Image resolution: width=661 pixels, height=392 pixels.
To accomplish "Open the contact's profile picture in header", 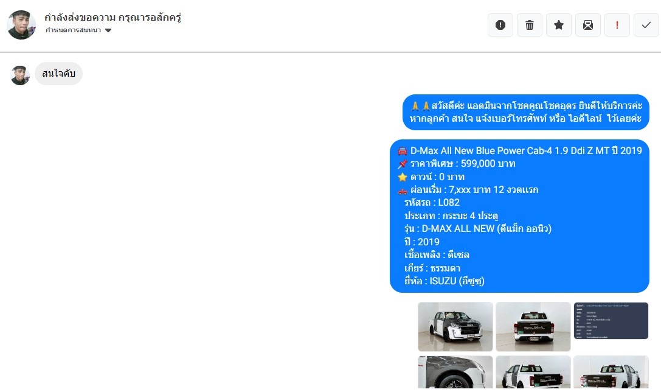I will pos(21,25).
